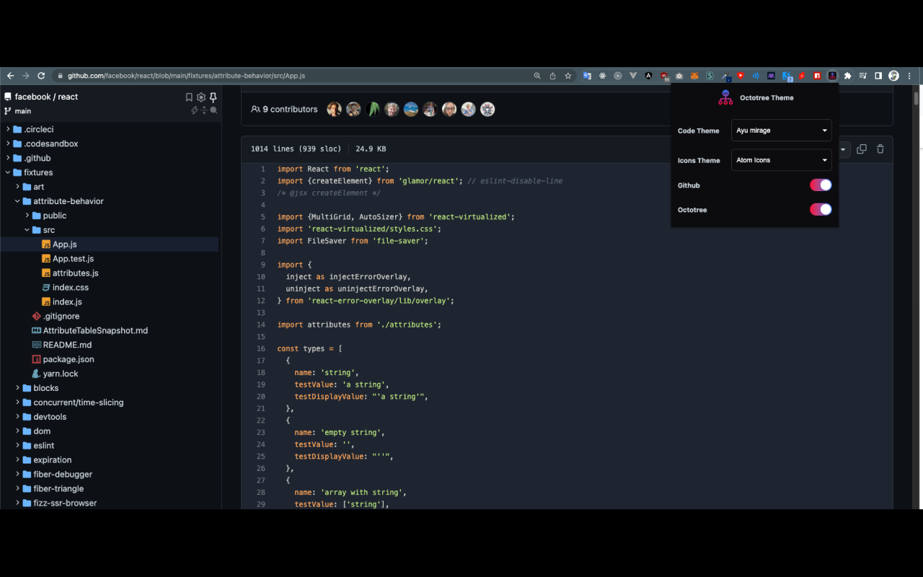This screenshot has height=577, width=923.
Task: Open the npm red square extension icon
Action: tap(817, 76)
